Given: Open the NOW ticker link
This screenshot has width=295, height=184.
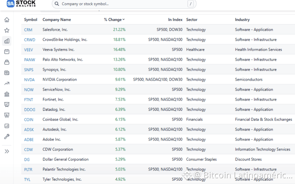Looking at the screenshot, I should [x=29, y=90].
